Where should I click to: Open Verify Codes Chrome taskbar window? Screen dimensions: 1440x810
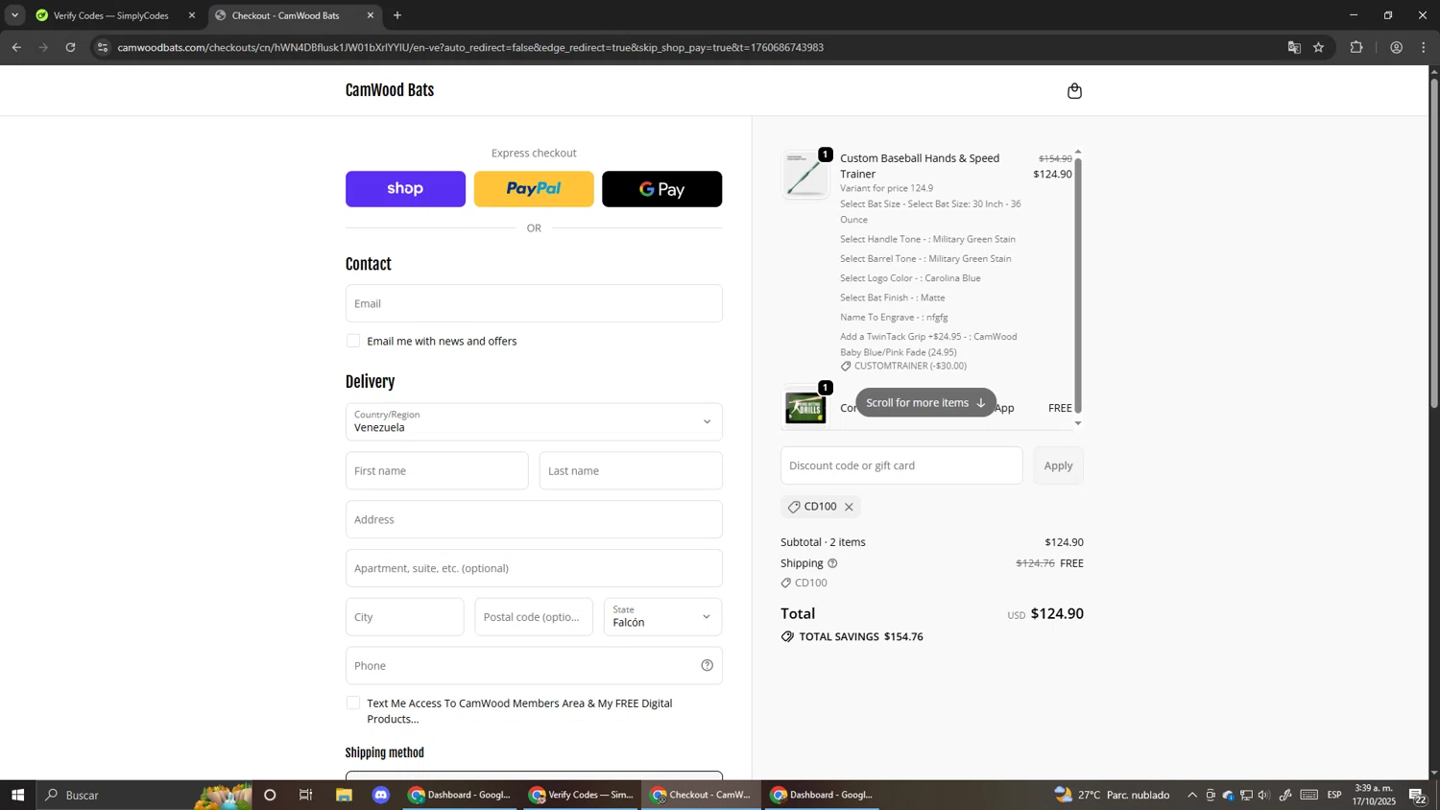(x=582, y=795)
